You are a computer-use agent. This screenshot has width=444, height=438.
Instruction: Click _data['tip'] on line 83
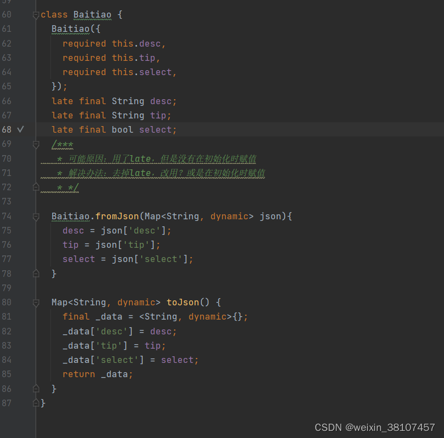tap(95, 345)
